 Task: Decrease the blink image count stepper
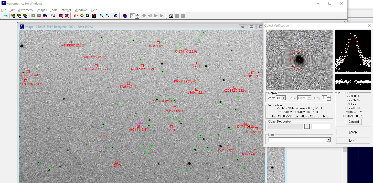click(x=137, y=17)
